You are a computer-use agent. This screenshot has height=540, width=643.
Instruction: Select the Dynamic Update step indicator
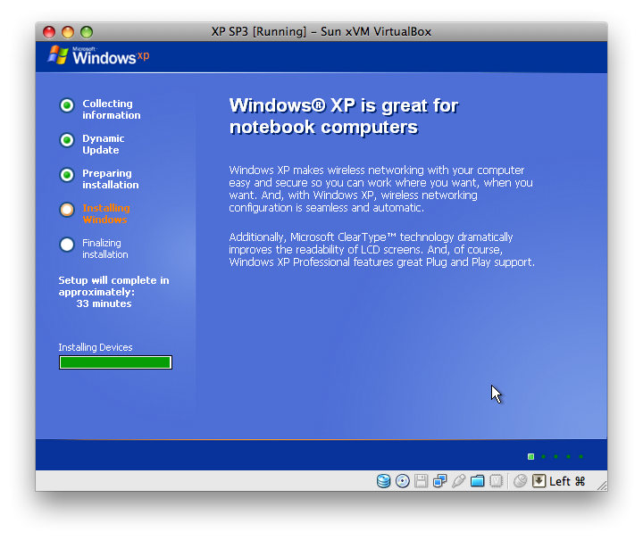pos(67,140)
